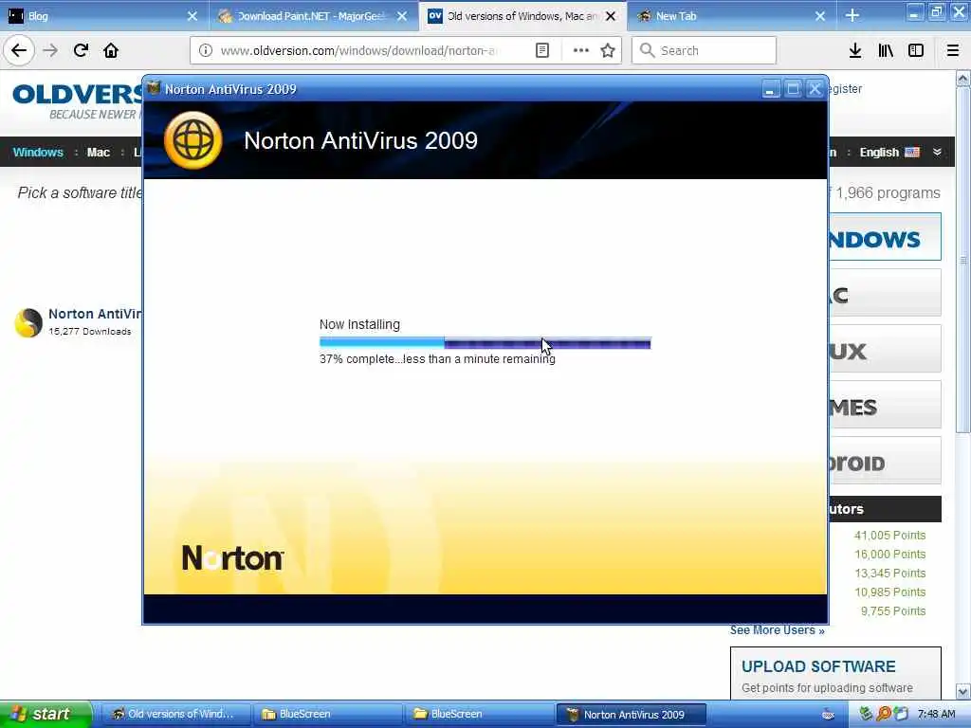The image size is (971, 728).
Task: Click the system tray clock 7:48 AM
Action: tap(936, 715)
